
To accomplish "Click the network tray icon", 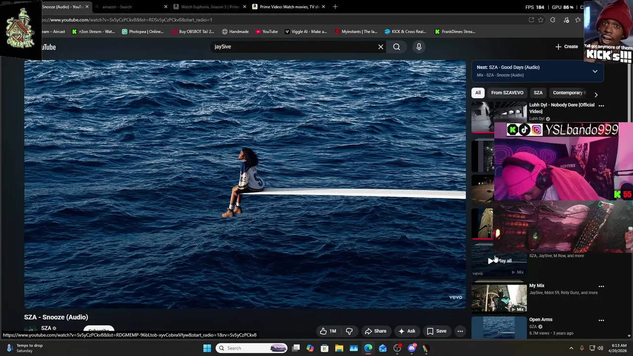I will (592, 348).
